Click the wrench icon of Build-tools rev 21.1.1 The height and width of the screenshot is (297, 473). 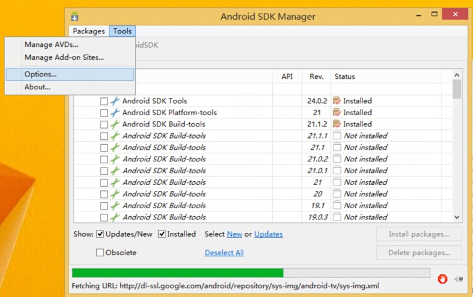[x=115, y=136]
